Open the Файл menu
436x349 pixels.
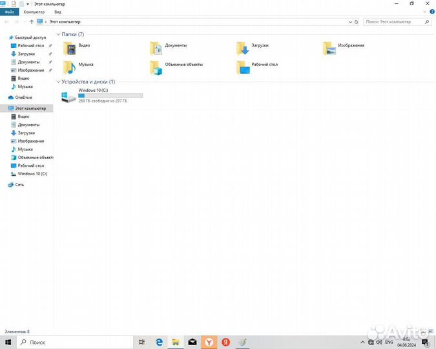[9, 12]
